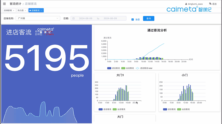Click the language translate icon
This screenshot has height=124, width=222.
coord(210,4)
